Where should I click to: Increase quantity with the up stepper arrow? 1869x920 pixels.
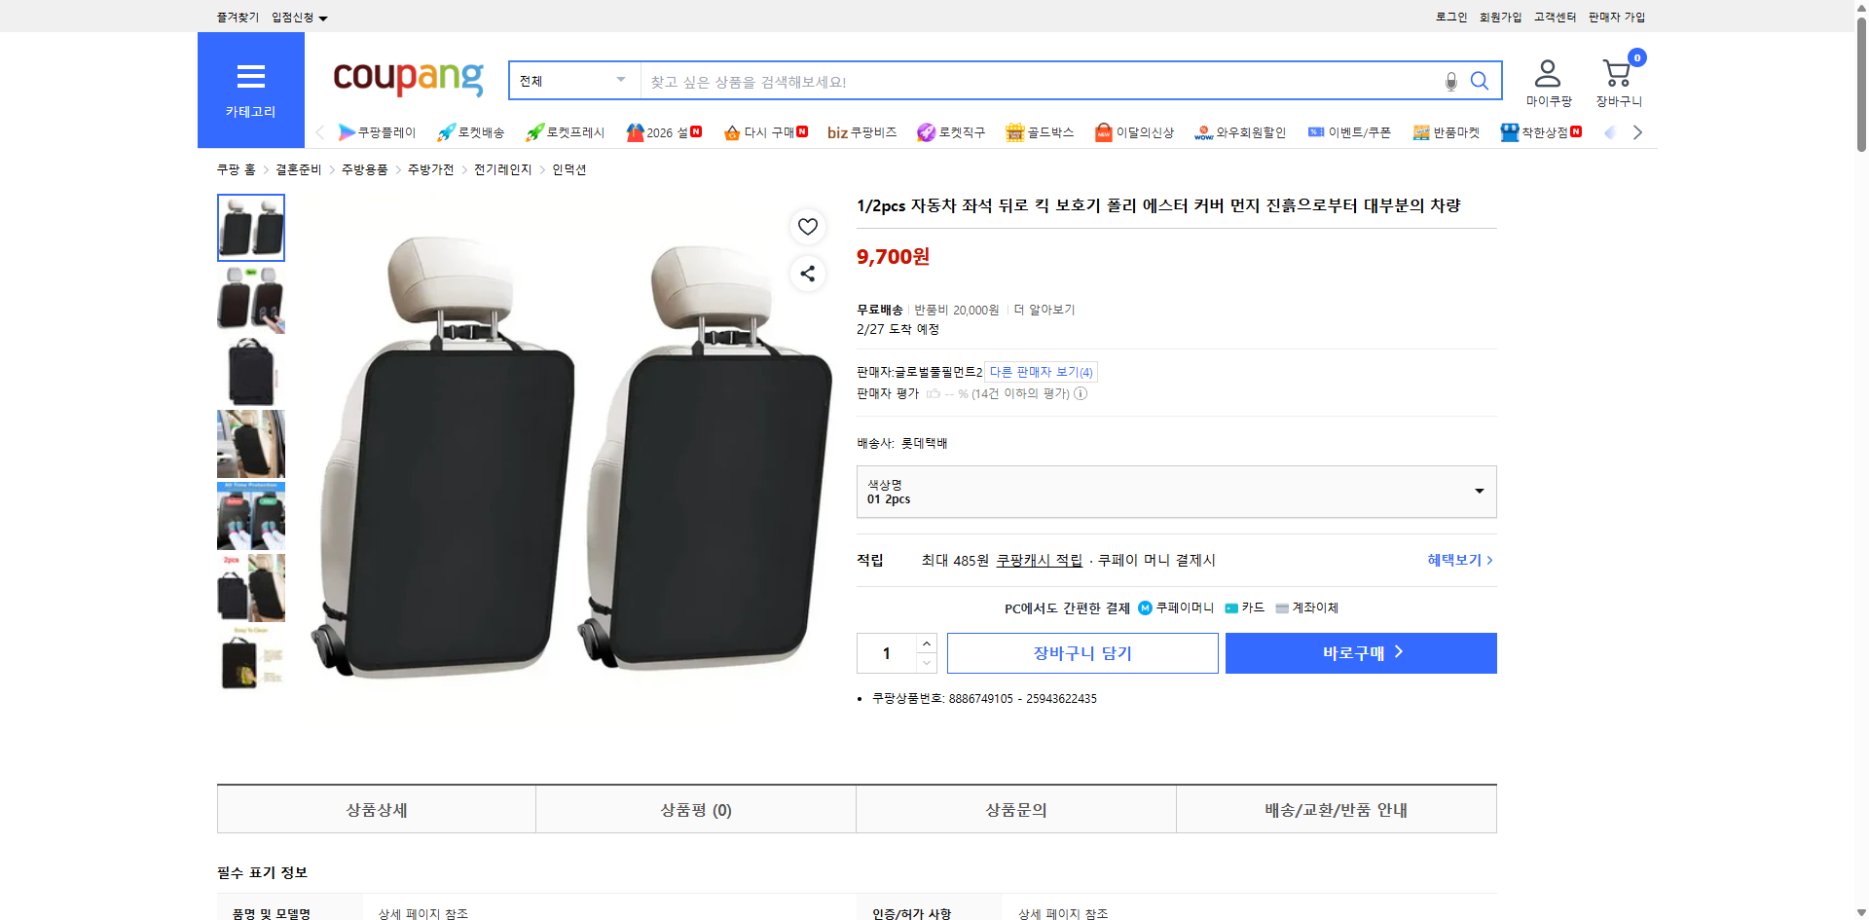[x=926, y=643]
